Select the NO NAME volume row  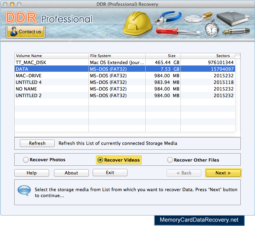coord(125,89)
